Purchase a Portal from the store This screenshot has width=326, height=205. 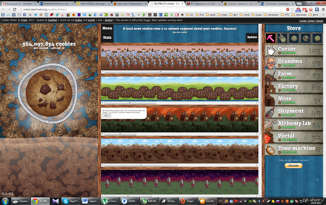(294, 137)
